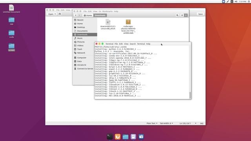Click the Save button in gedit
This screenshot has width=251, height=141.
point(200,14)
